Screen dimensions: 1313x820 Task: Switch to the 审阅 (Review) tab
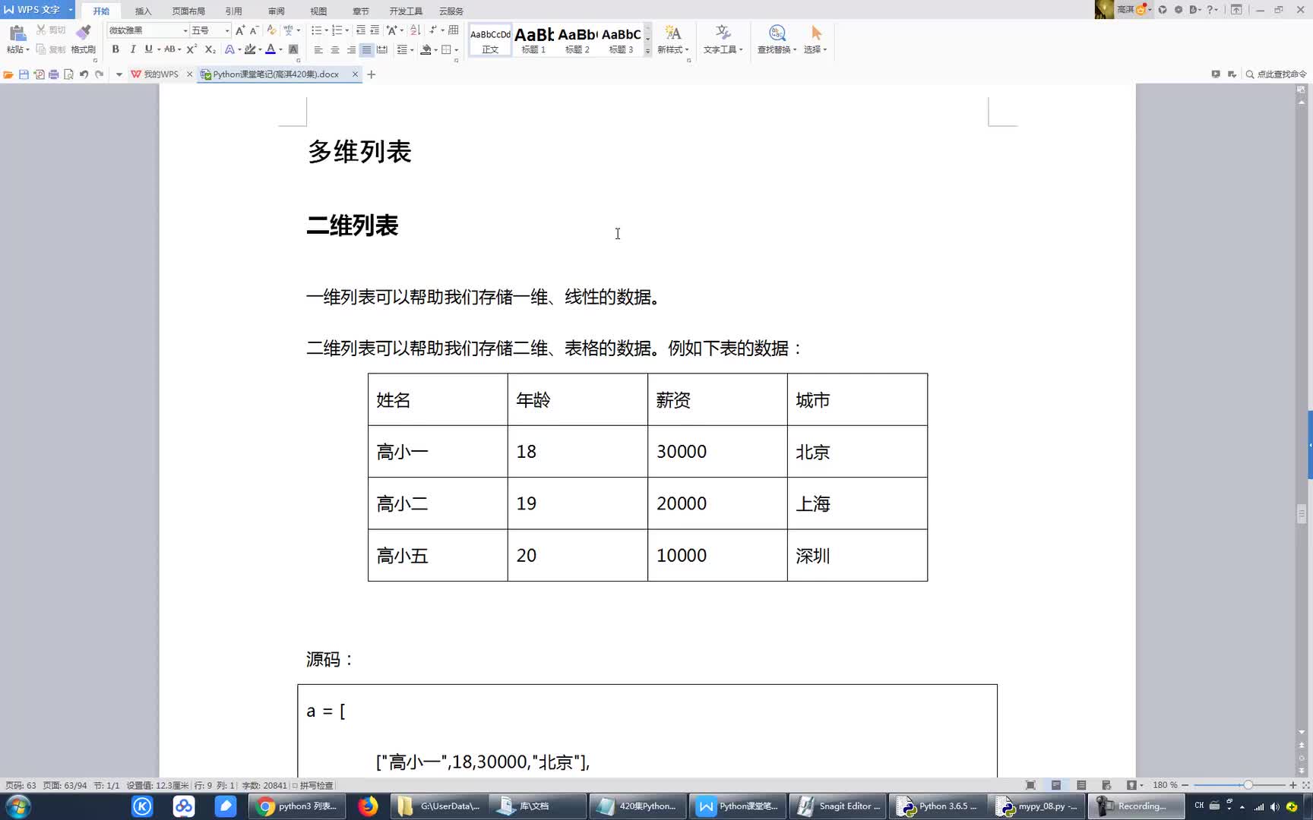pyautogui.click(x=276, y=11)
